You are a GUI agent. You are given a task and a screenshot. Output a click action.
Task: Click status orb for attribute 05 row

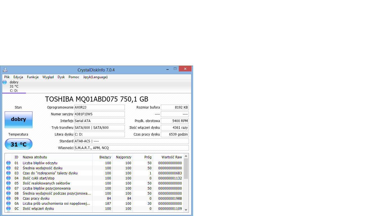pyautogui.click(x=8, y=183)
